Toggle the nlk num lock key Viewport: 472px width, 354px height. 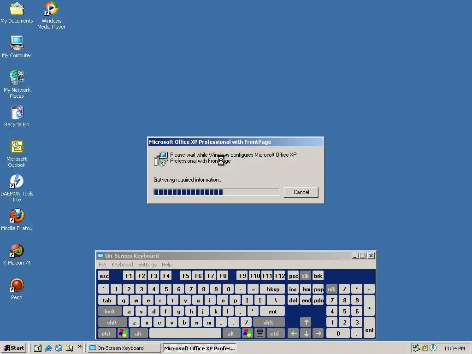[332, 289]
